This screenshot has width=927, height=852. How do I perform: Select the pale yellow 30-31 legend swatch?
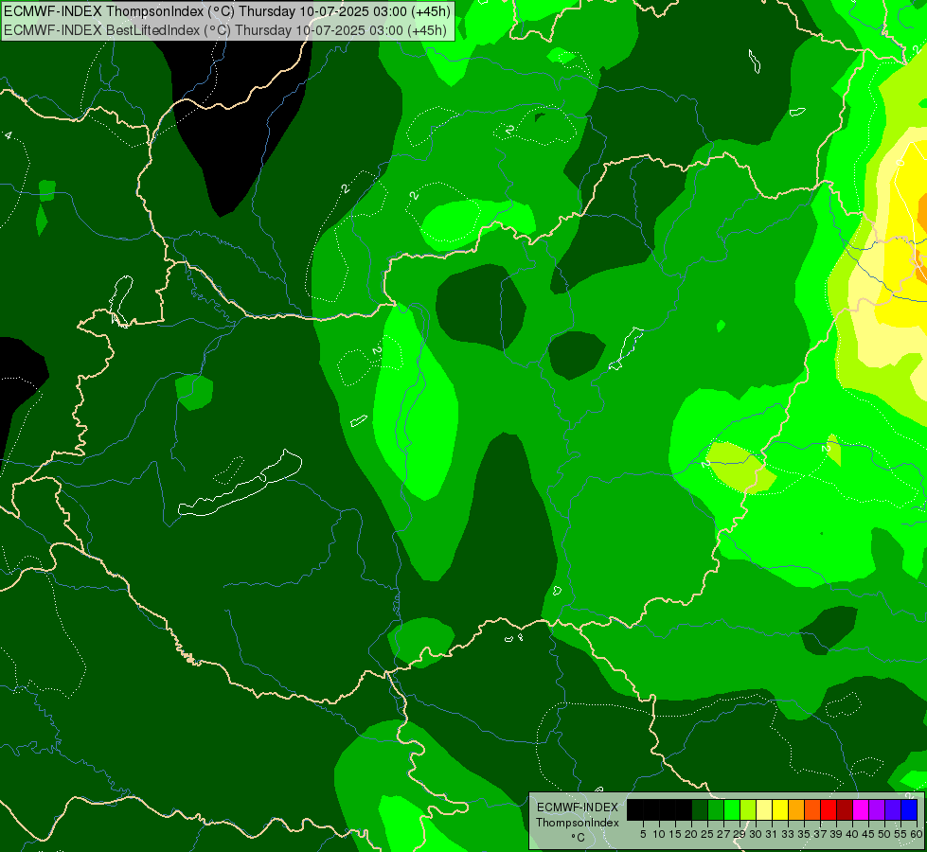[764, 809]
